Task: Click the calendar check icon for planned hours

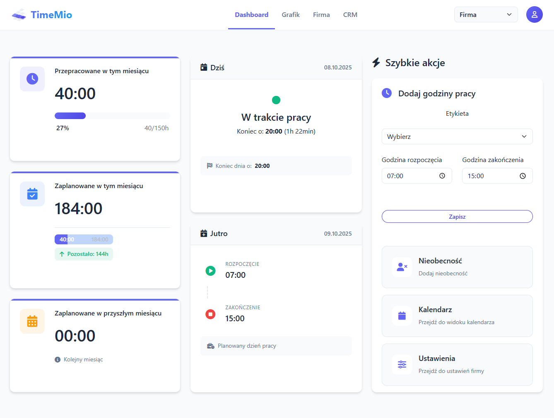Action: (x=32, y=193)
